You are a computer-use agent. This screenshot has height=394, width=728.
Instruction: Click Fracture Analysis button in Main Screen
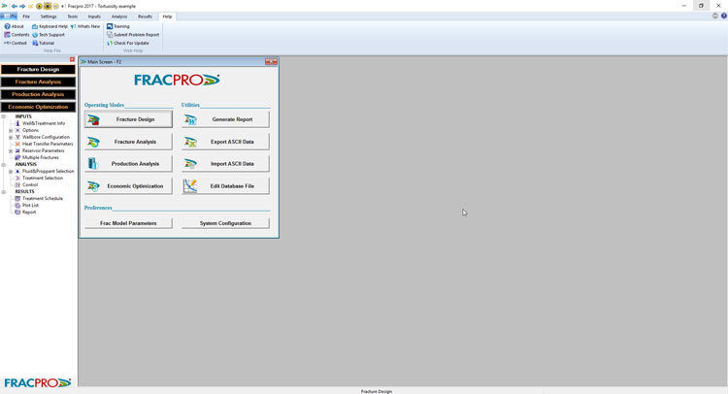tap(128, 142)
